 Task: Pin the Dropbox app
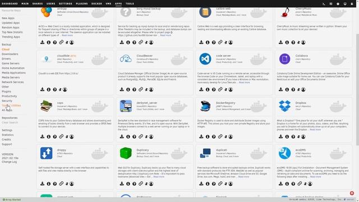[298, 136]
